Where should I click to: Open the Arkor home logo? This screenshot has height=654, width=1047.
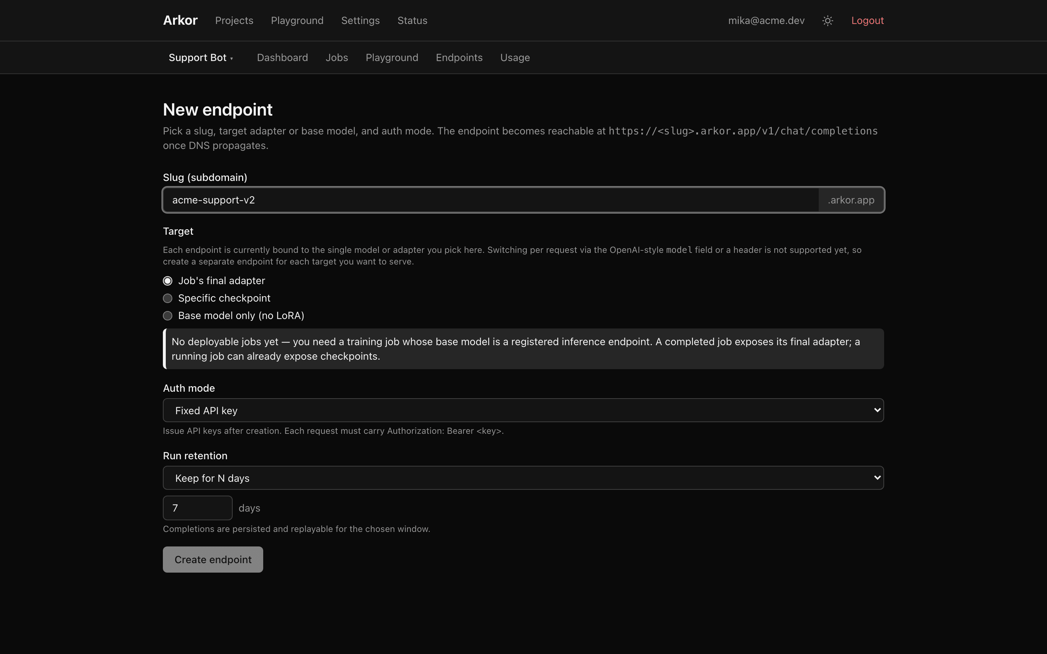click(180, 20)
